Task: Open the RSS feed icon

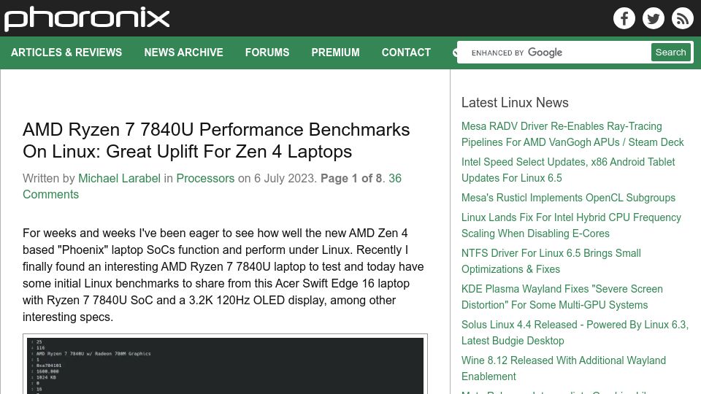Action: 682,18
